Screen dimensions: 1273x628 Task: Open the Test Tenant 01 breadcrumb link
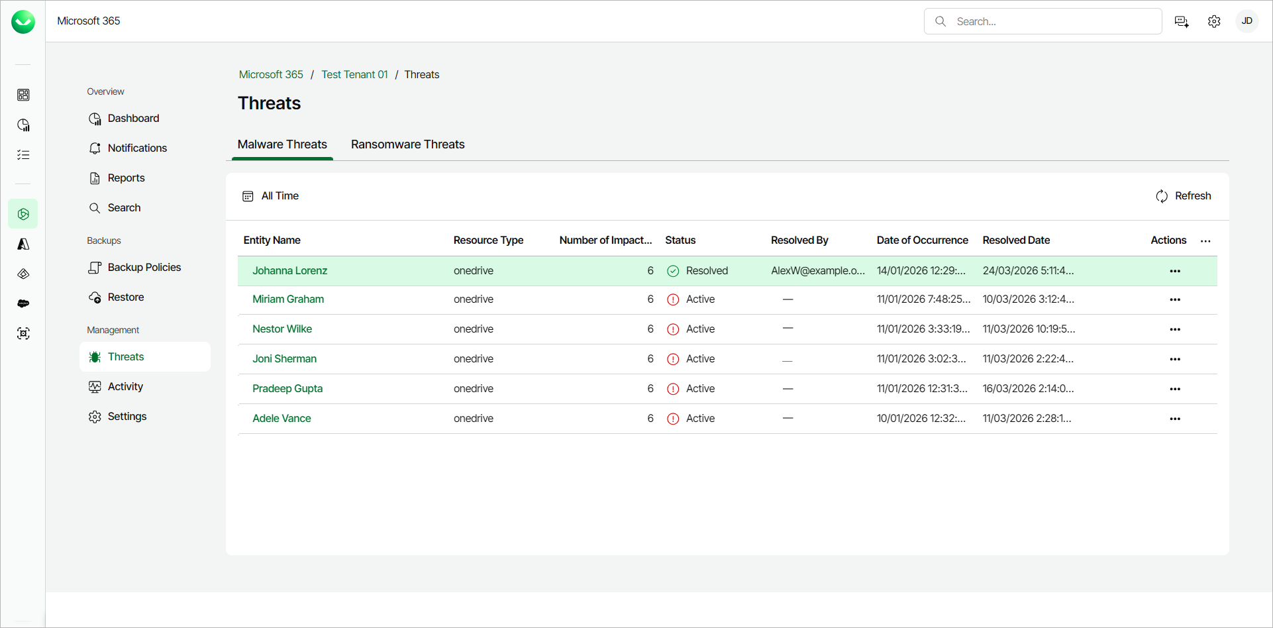coord(354,74)
